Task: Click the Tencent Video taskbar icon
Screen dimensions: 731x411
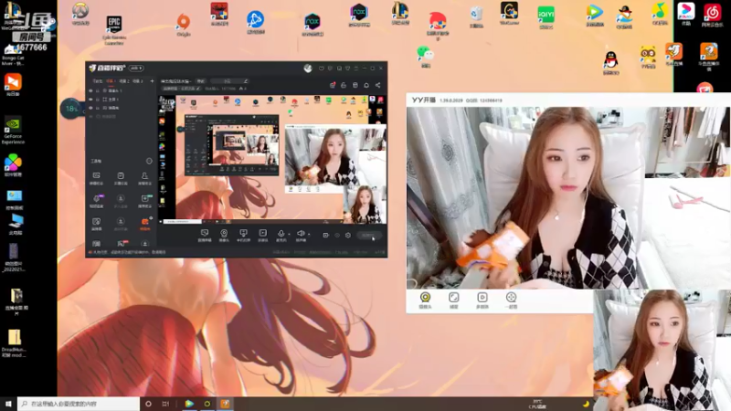Action: 189,404
